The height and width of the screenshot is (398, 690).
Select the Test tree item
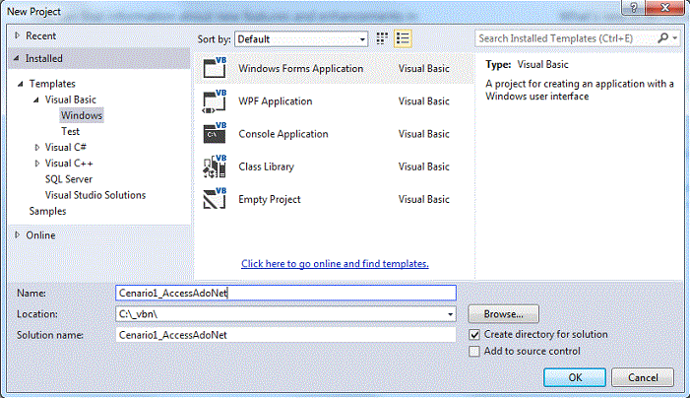pyautogui.click(x=71, y=131)
